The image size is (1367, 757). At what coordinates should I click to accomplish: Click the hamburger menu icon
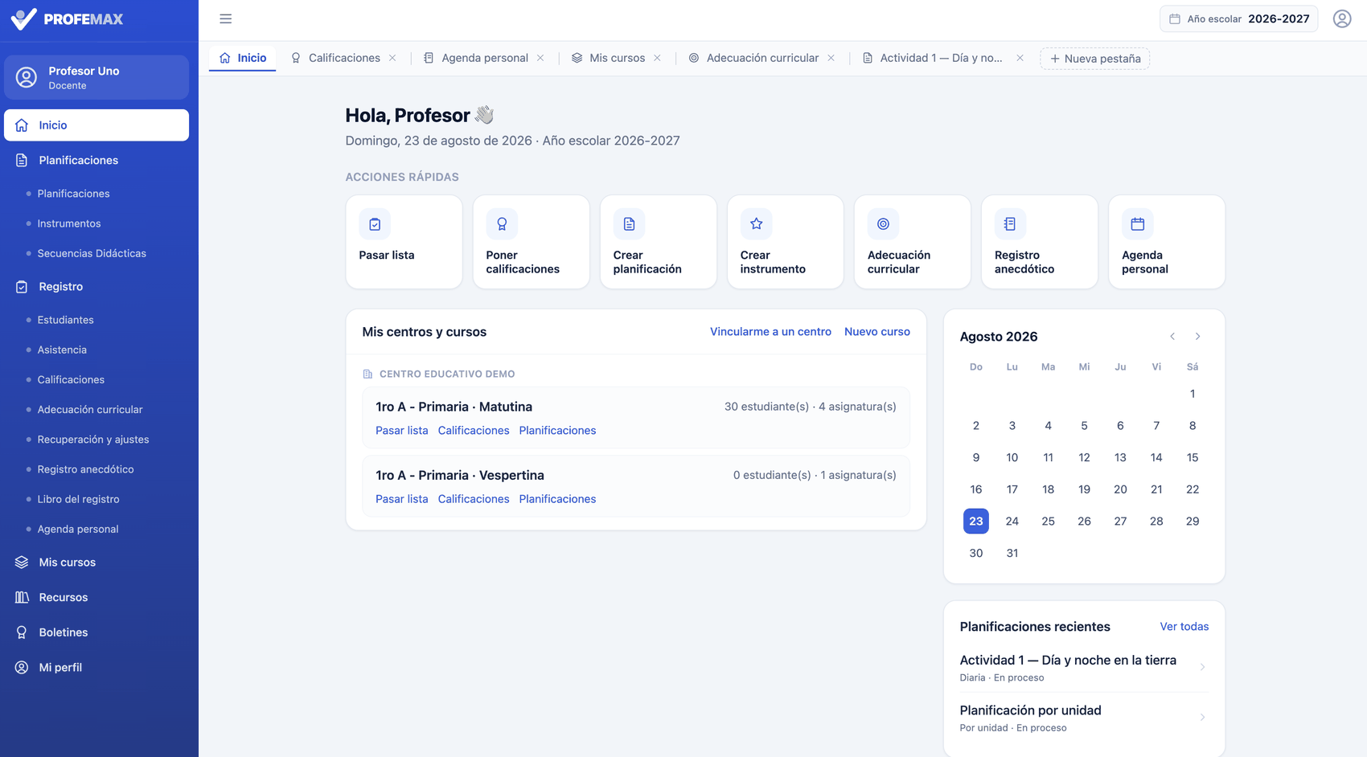coord(225,18)
